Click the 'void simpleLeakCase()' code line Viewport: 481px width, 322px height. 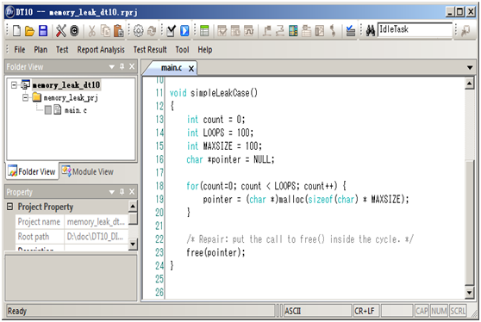click(x=214, y=92)
